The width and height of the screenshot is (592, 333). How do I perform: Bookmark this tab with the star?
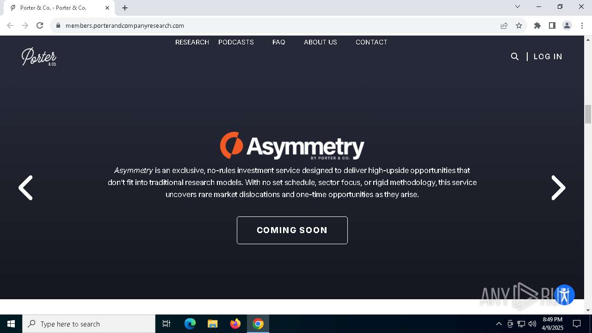(x=519, y=25)
